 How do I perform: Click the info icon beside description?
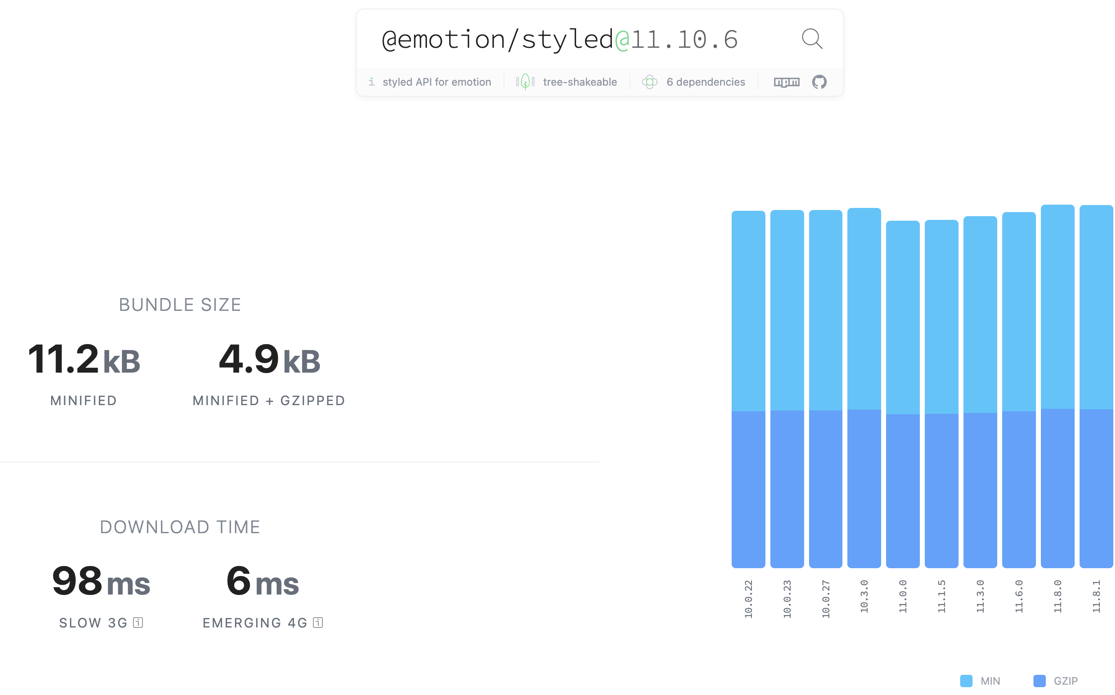(371, 82)
